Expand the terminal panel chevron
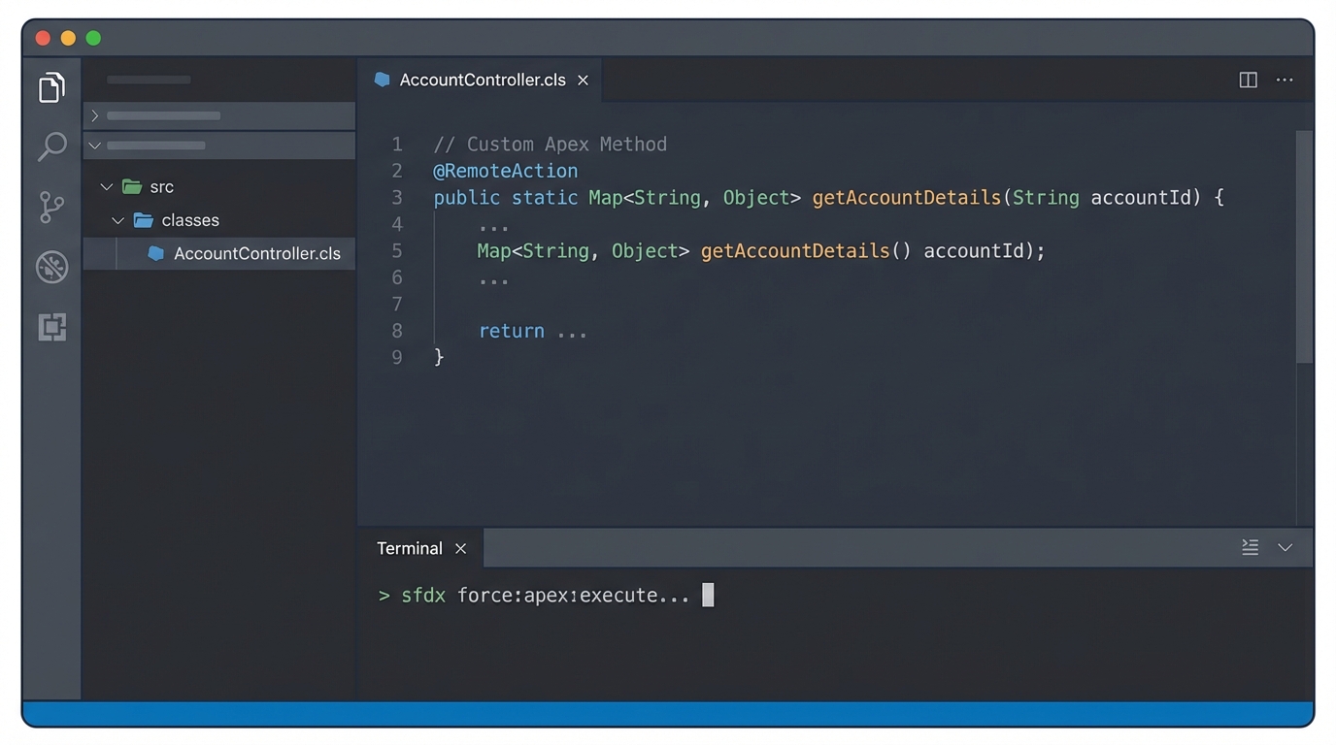Image resolution: width=1336 pixels, height=745 pixels. coord(1285,547)
